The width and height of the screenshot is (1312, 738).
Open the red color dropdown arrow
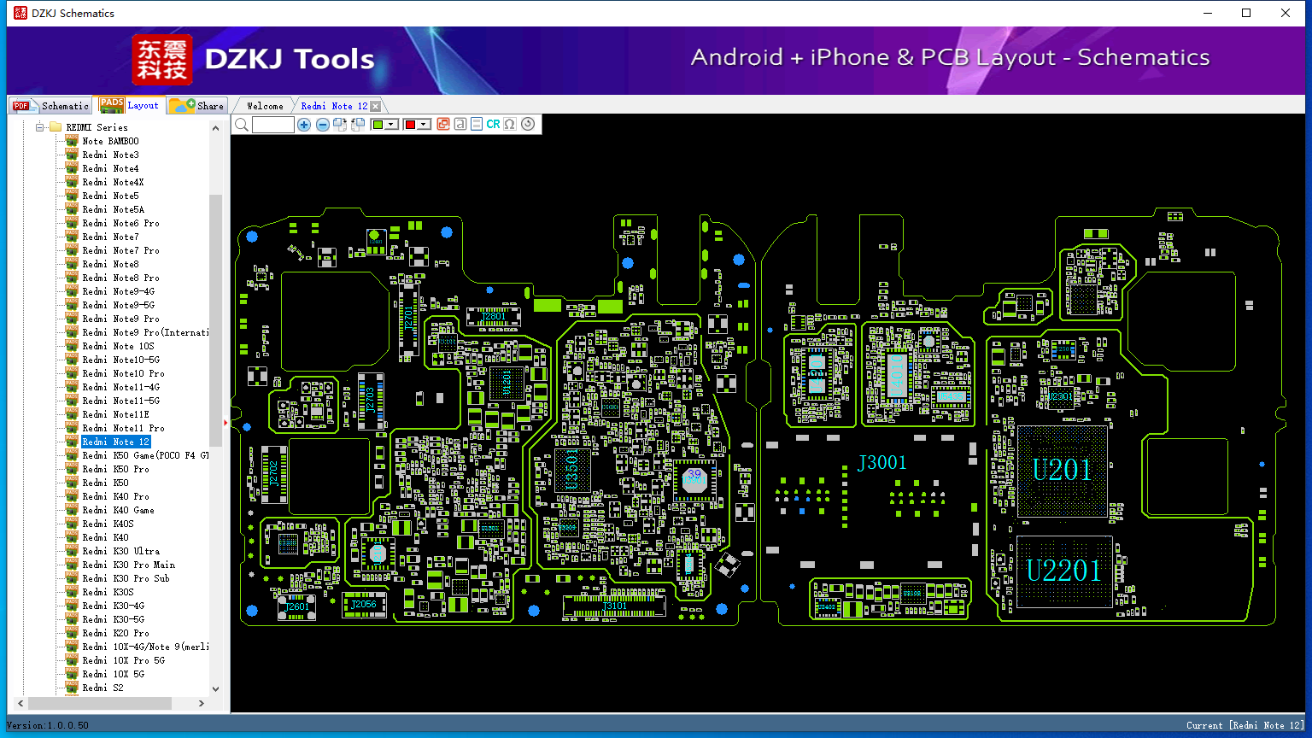[x=423, y=125]
